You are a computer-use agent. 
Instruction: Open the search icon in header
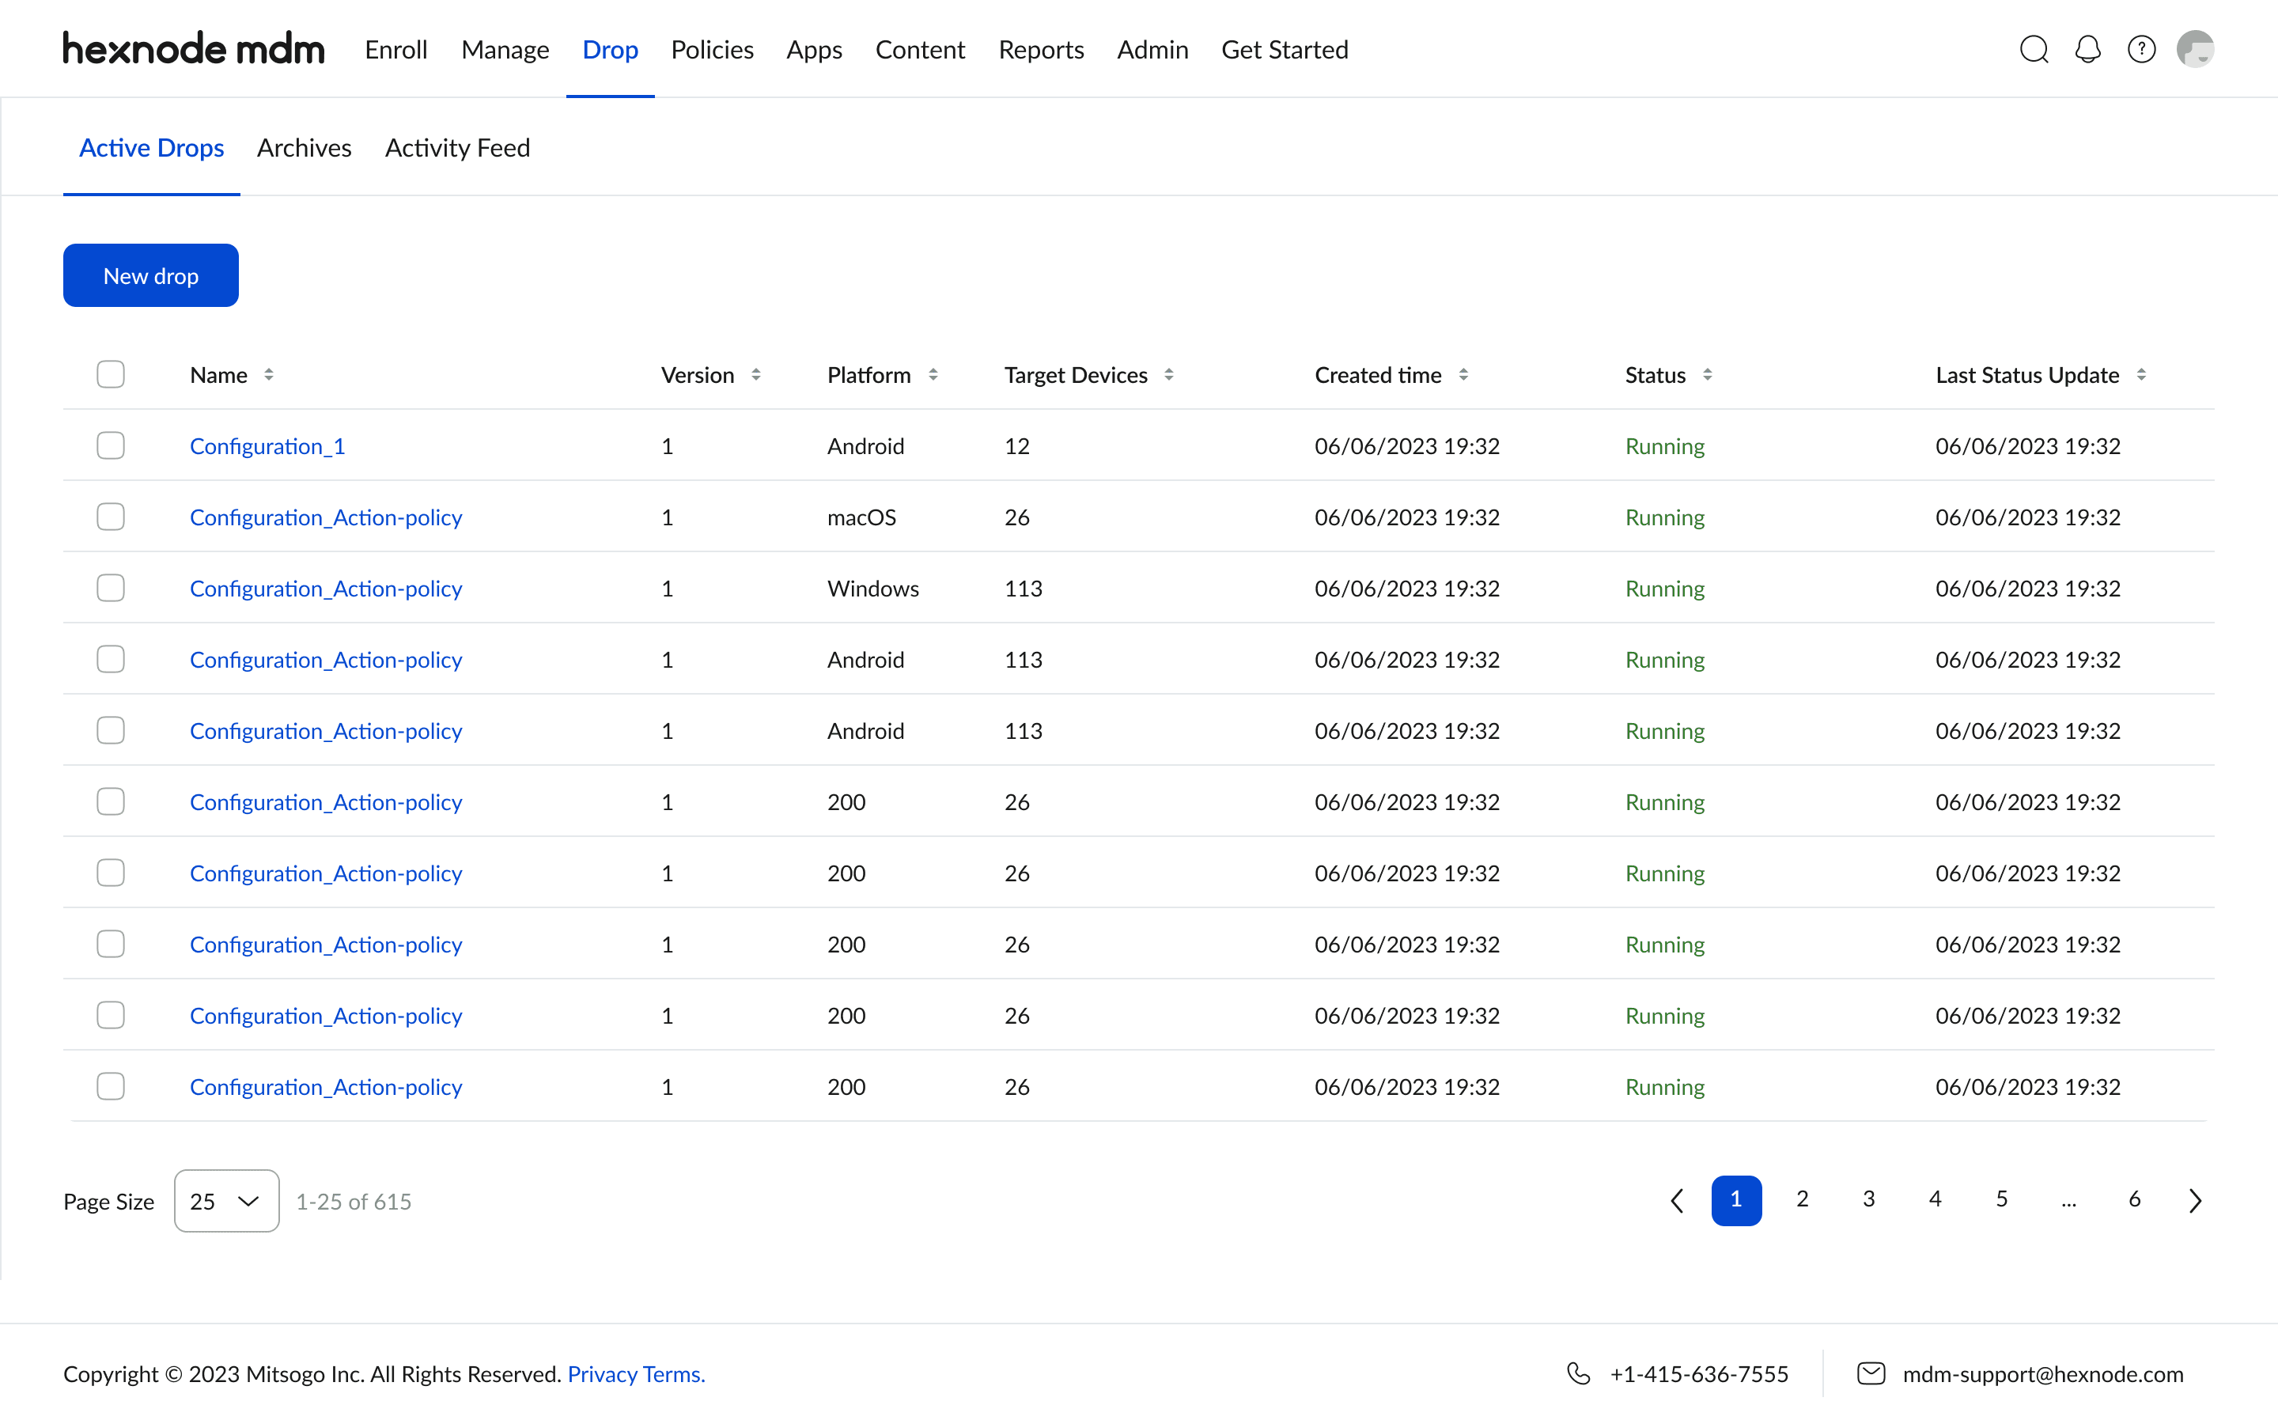[x=2034, y=49]
